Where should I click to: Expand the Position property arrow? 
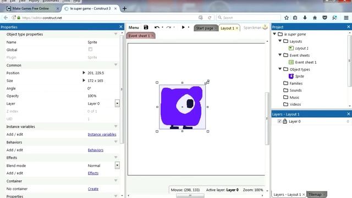[x=84, y=73]
